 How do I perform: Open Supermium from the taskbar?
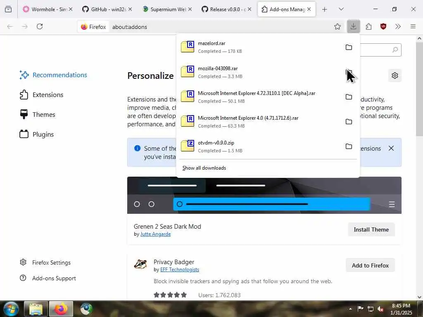(86, 309)
